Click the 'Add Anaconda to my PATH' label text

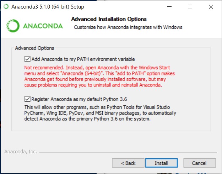[83, 59]
